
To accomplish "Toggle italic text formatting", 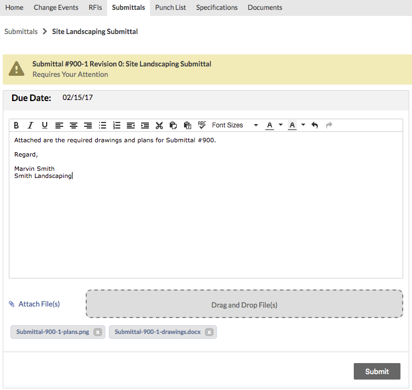I will pyautogui.click(x=31, y=125).
